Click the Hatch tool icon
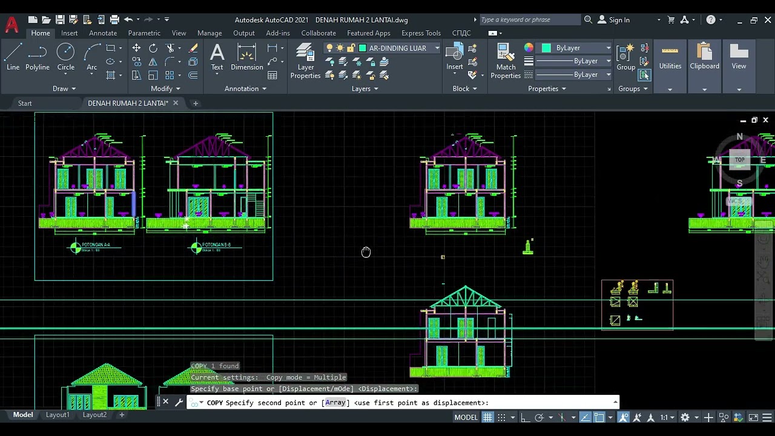 point(111,75)
